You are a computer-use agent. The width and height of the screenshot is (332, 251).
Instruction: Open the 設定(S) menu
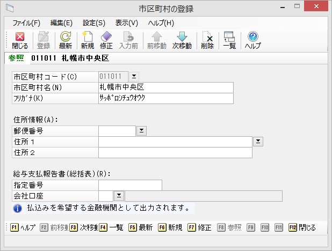pyautogui.click(x=94, y=23)
